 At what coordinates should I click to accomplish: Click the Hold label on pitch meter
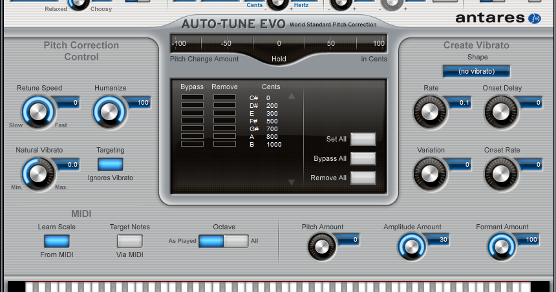pyautogui.click(x=279, y=59)
